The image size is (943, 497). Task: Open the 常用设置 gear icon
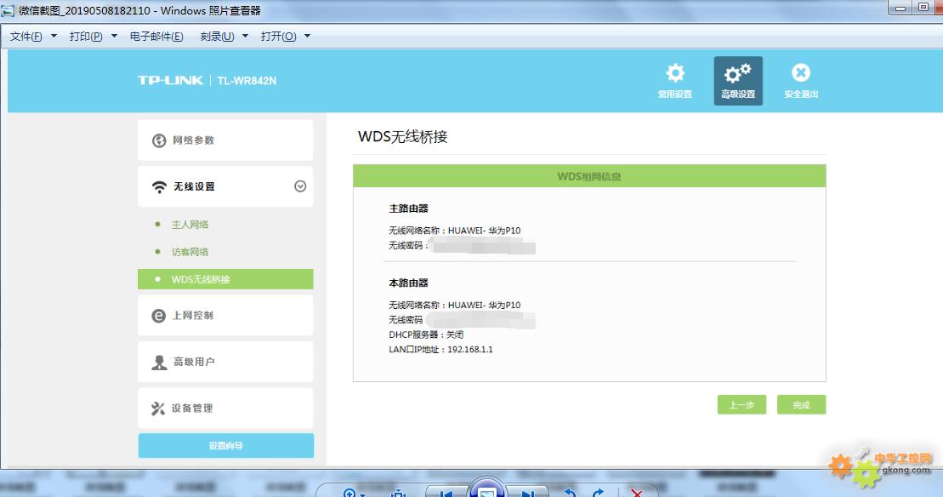(x=675, y=73)
